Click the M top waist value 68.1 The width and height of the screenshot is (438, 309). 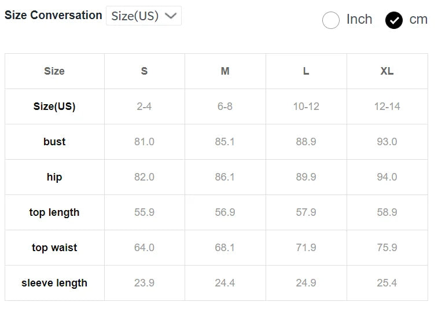(225, 248)
